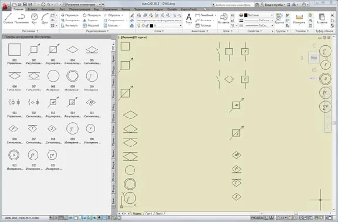Click the Таблица table button

click(203, 25)
